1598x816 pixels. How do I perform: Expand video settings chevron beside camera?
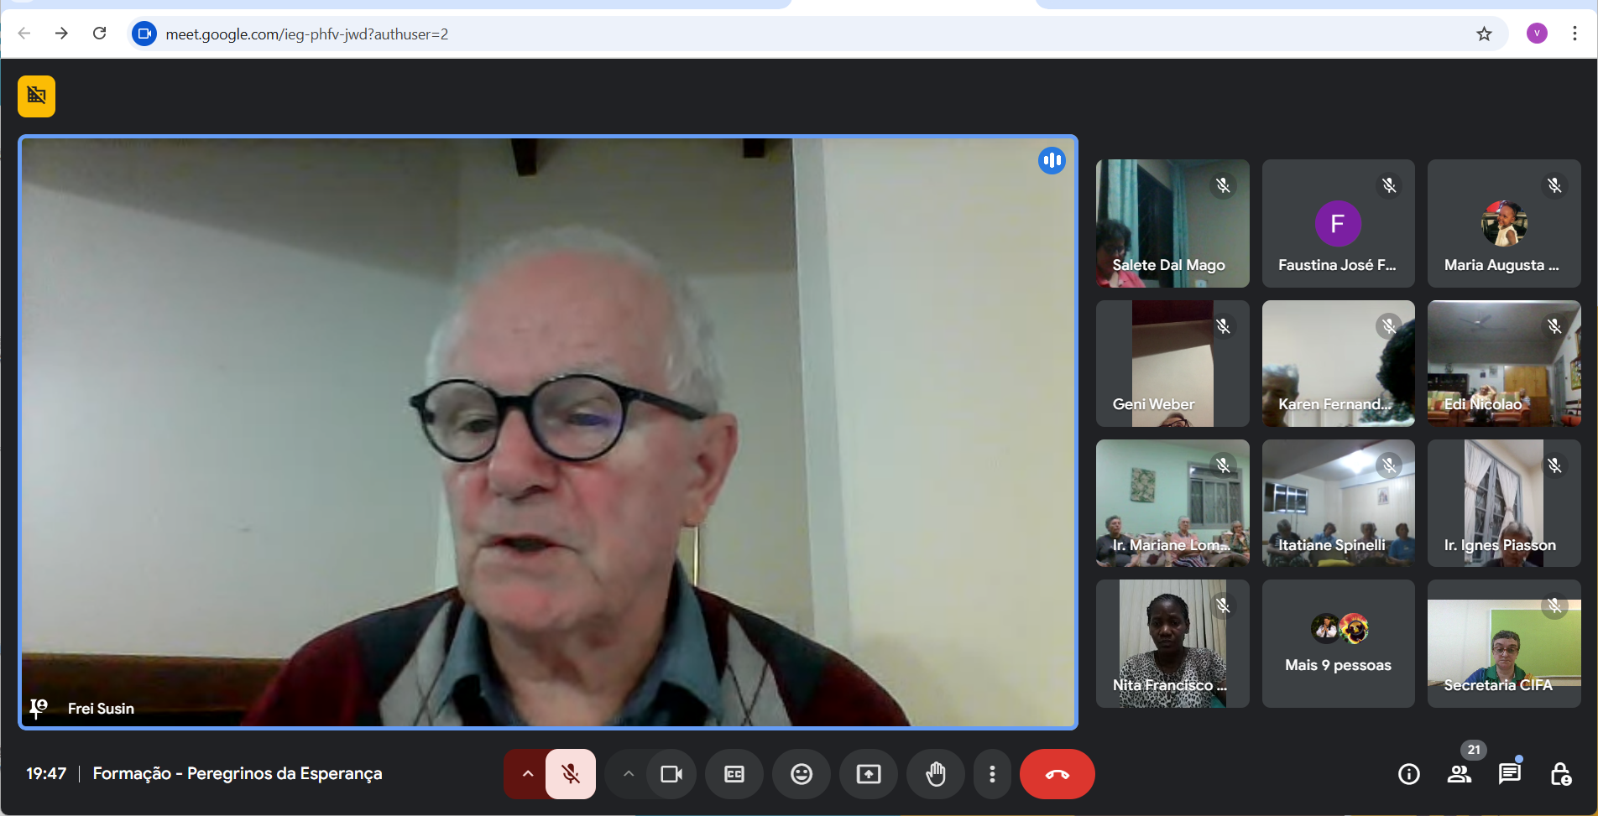[x=628, y=774]
